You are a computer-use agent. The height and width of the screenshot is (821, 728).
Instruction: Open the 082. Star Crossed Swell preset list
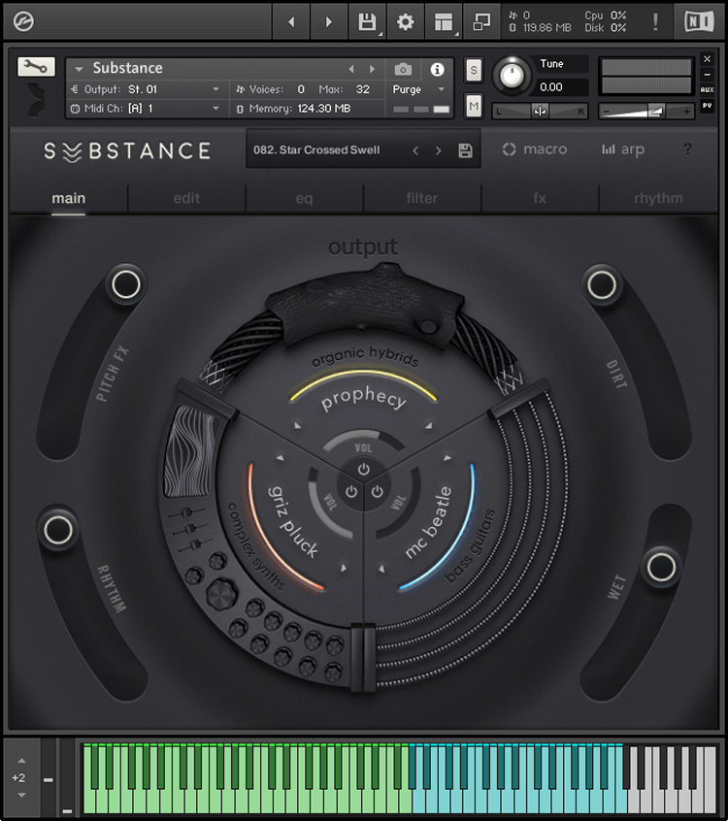pos(316,150)
